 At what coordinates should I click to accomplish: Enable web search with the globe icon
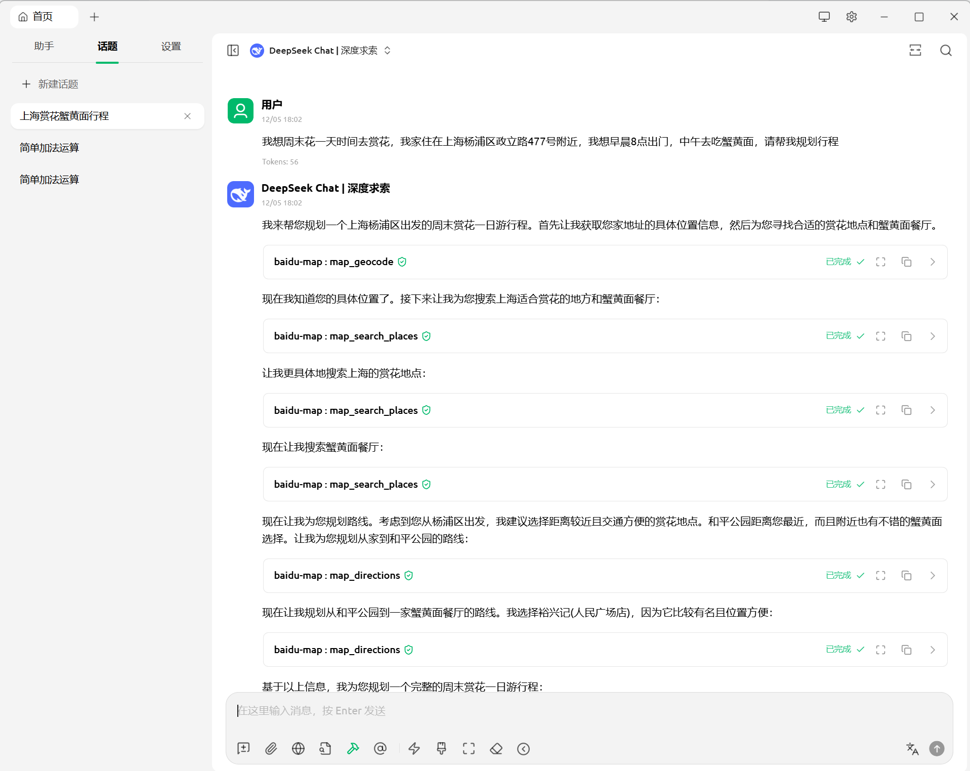[x=298, y=749]
